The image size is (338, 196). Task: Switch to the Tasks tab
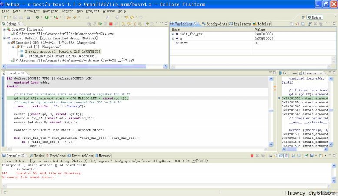pos(37,156)
